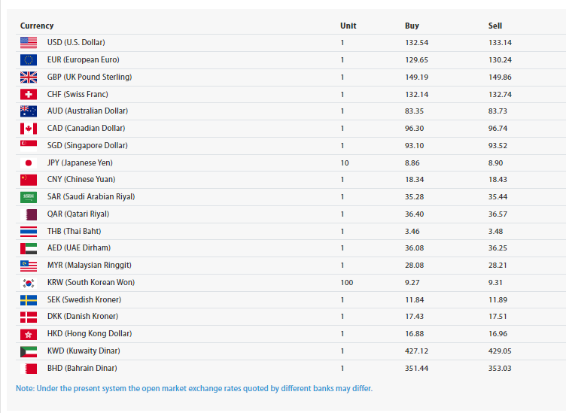The height and width of the screenshot is (413, 566).
Task: Click the UK Pound Sterling flag icon
Action: [x=29, y=77]
